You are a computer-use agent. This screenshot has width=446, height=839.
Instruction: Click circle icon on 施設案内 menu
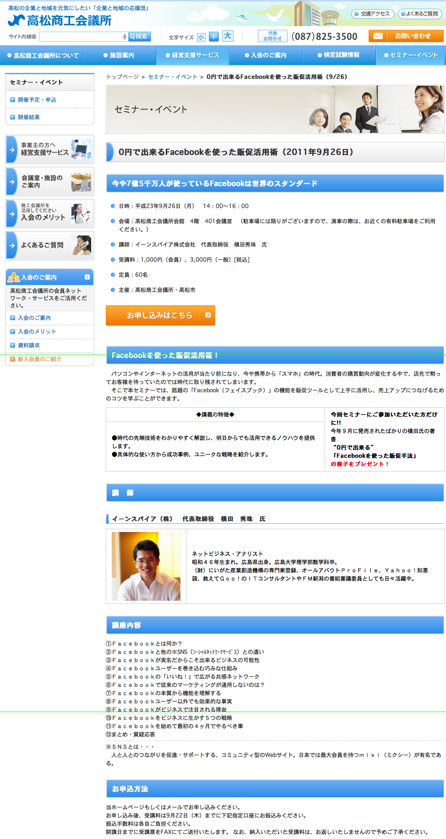point(105,55)
